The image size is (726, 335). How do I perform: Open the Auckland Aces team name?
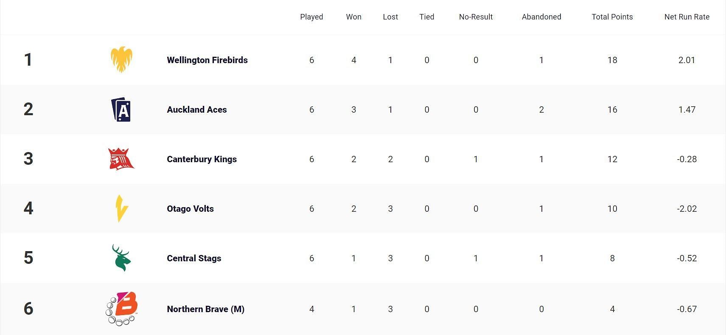(x=197, y=110)
